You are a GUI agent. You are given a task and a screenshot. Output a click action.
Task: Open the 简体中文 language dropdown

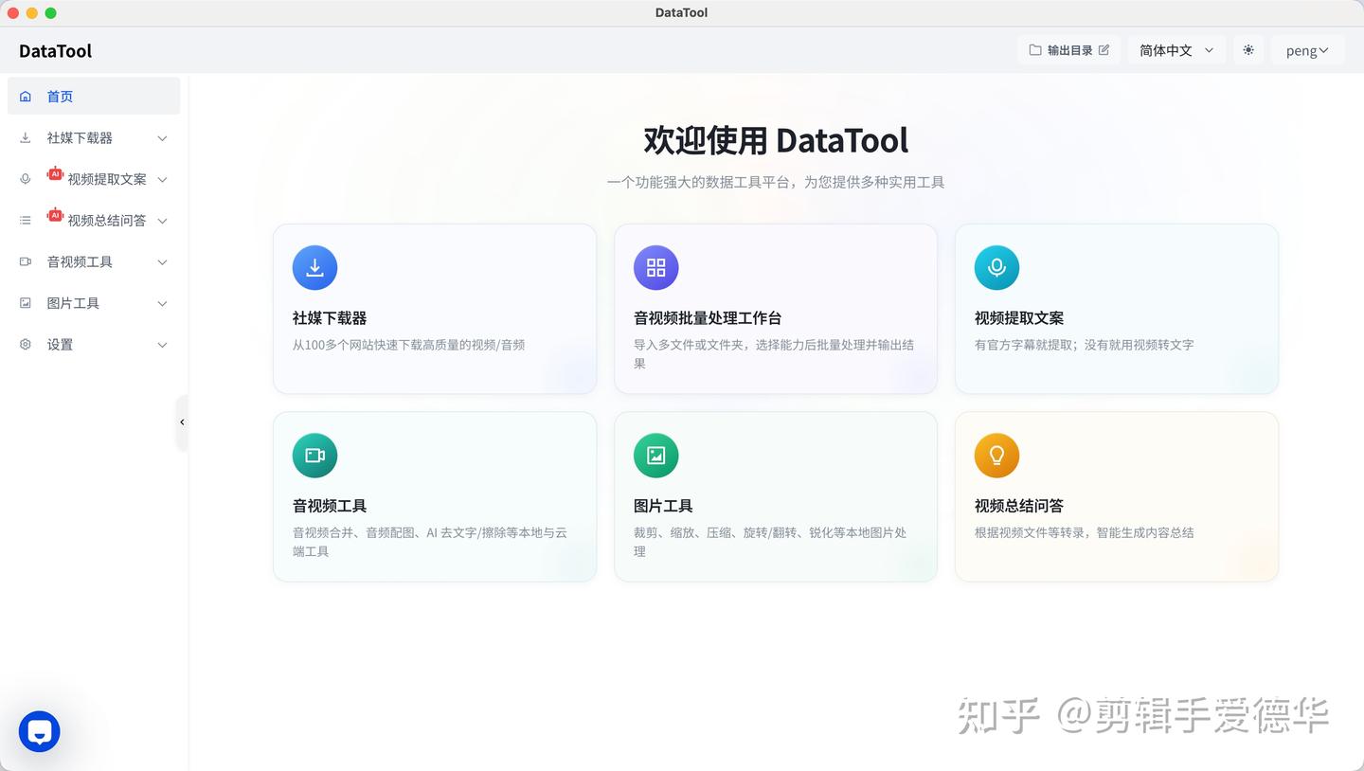tap(1176, 50)
